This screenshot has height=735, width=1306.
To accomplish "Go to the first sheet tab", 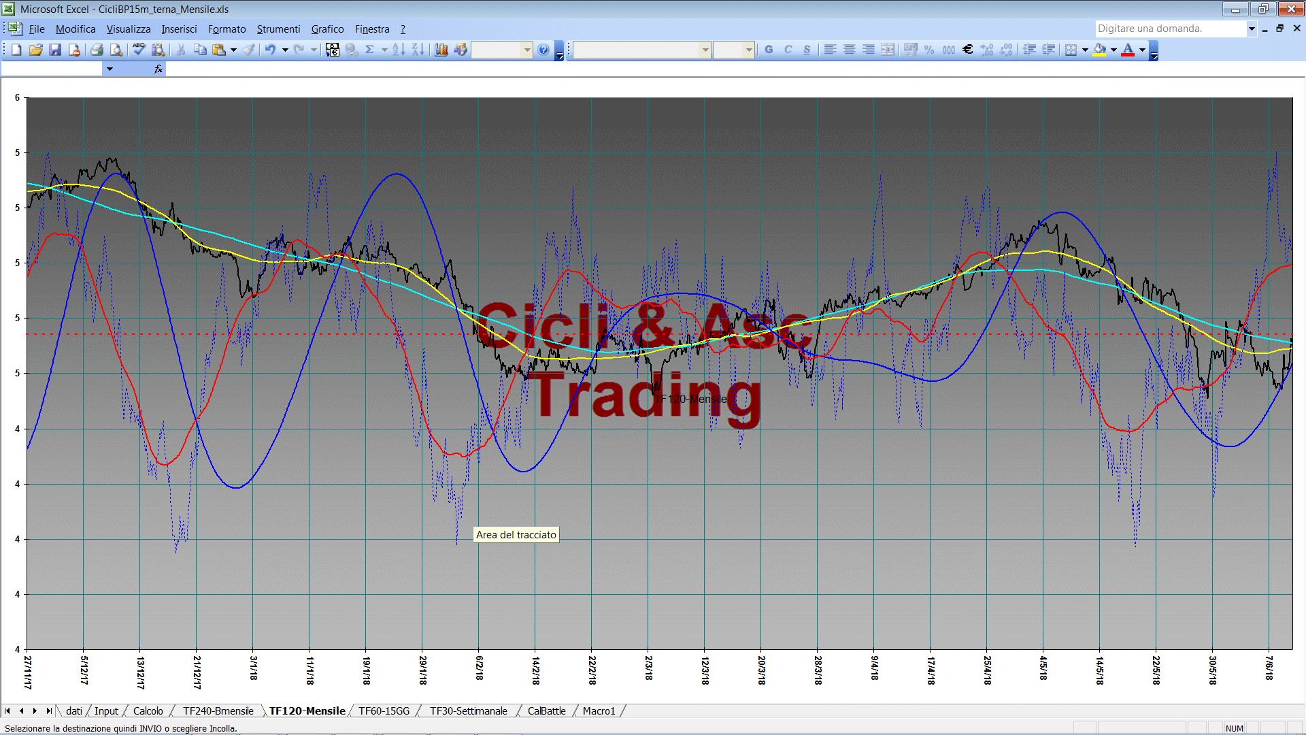I will [x=7, y=710].
